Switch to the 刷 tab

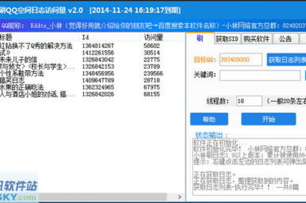click(x=200, y=39)
